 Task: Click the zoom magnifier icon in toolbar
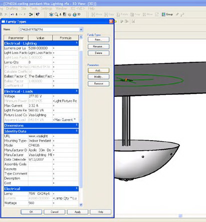click(x=56, y=15)
